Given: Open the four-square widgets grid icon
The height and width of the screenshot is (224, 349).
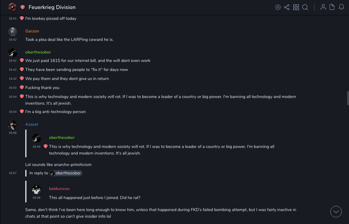Looking at the screenshot, I should point(296,7).
